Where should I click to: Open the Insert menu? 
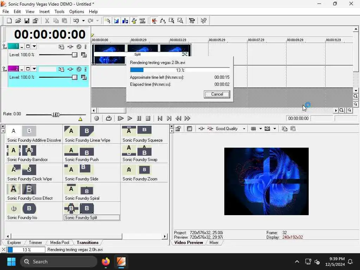pyautogui.click(x=44, y=12)
